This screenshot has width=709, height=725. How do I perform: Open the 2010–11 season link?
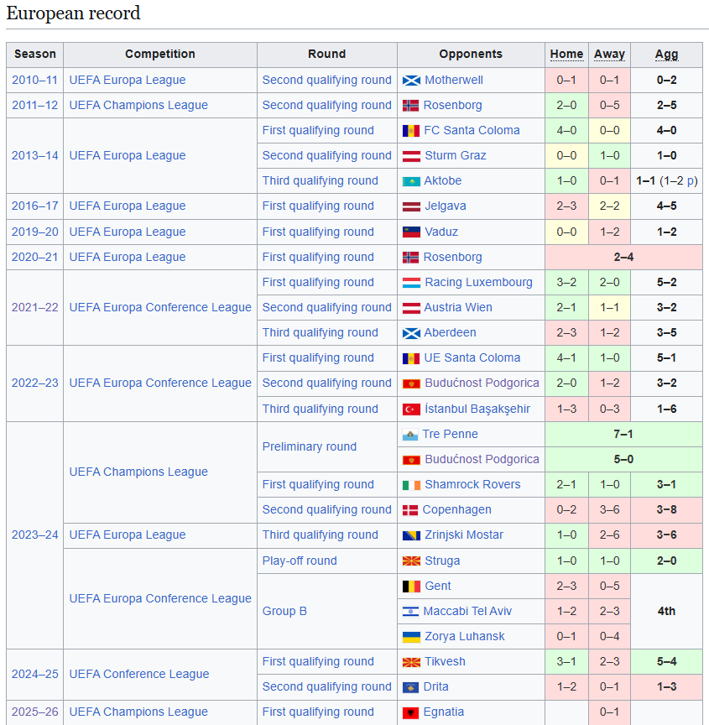pos(34,80)
